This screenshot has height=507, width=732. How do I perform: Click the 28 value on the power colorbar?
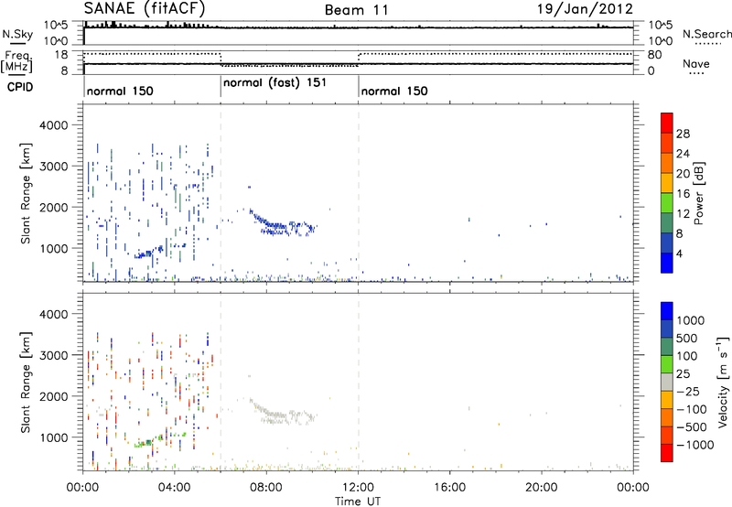click(x=683, y=134)
